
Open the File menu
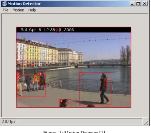5,10
